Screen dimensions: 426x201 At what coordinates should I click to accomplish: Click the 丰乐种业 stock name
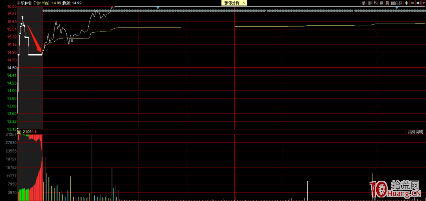(24, 3)
